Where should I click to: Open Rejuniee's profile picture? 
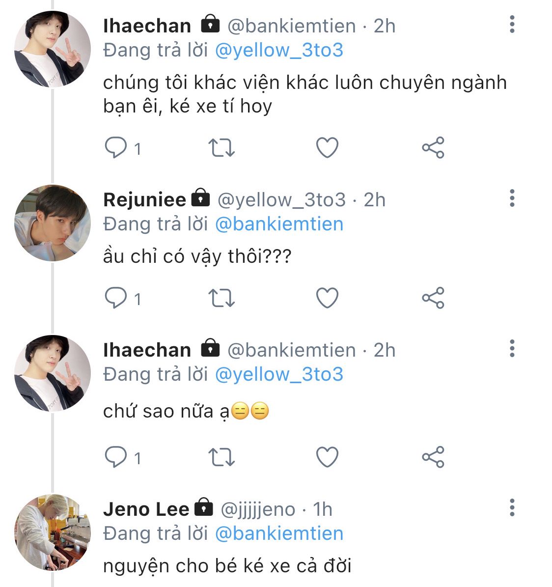pos(53,223)
